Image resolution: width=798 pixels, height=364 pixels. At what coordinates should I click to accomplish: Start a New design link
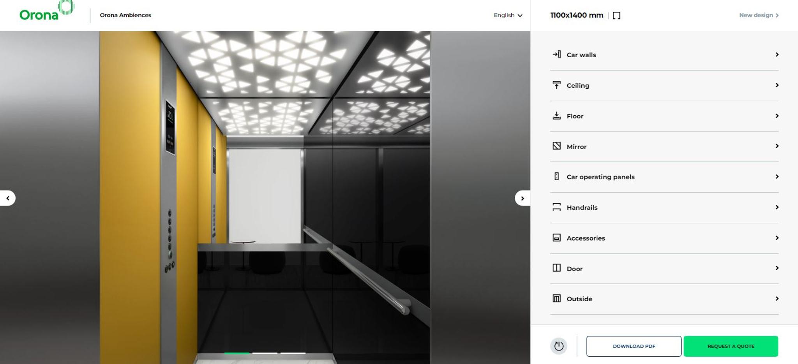(758, 15)
